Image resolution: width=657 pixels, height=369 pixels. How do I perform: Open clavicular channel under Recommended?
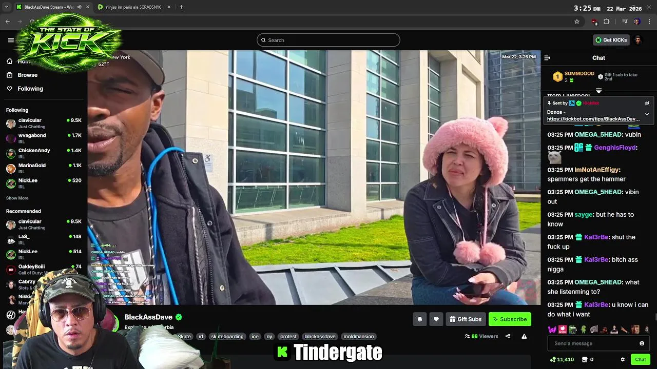click(44, 224)
